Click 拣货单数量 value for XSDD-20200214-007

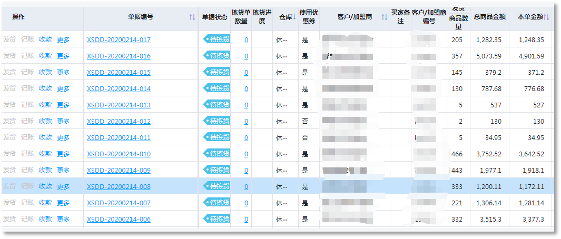(x=246, y=203)
